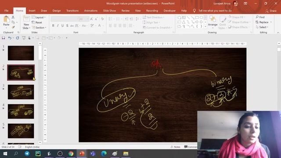Open Microsoft Teams from the taskbar
281x158 pixels.
point(93,154)
